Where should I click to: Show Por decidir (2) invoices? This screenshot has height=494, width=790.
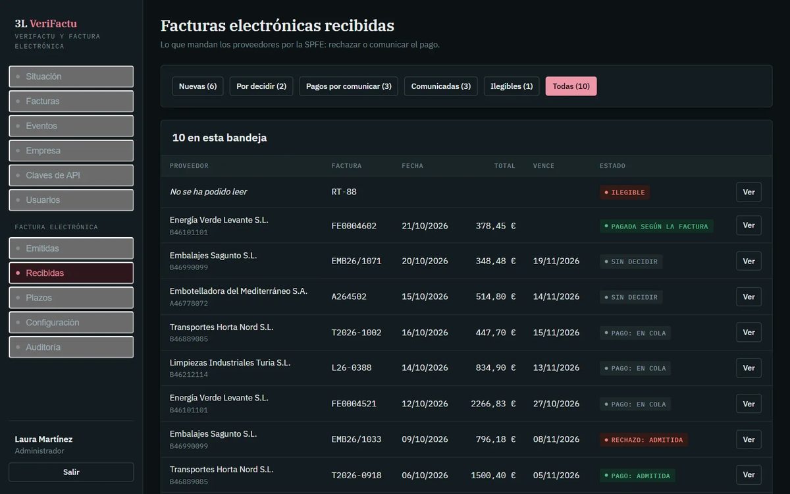[261, 86]
